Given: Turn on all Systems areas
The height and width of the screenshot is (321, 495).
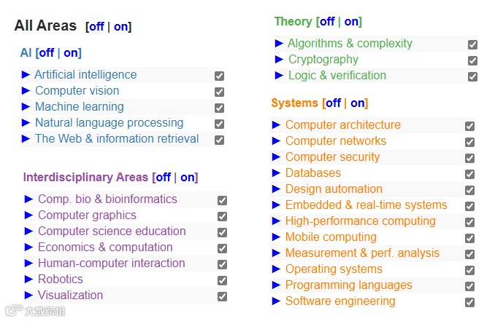Looking at the screenshot, I should click(358, 103).
